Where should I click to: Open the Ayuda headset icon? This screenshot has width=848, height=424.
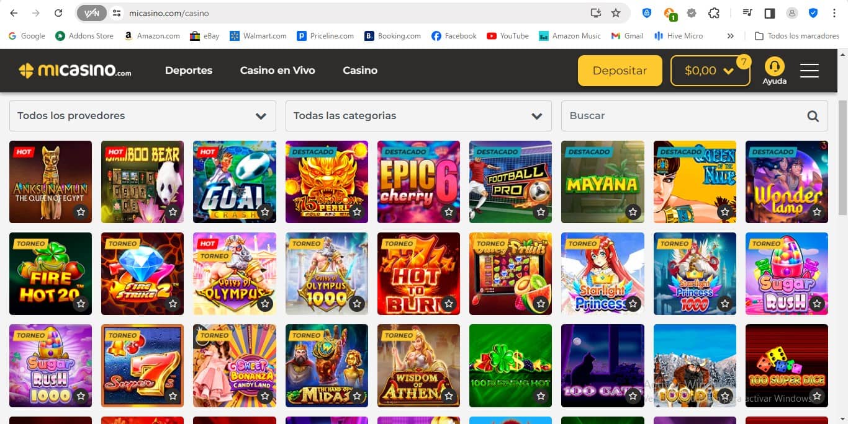pos(774,65)
